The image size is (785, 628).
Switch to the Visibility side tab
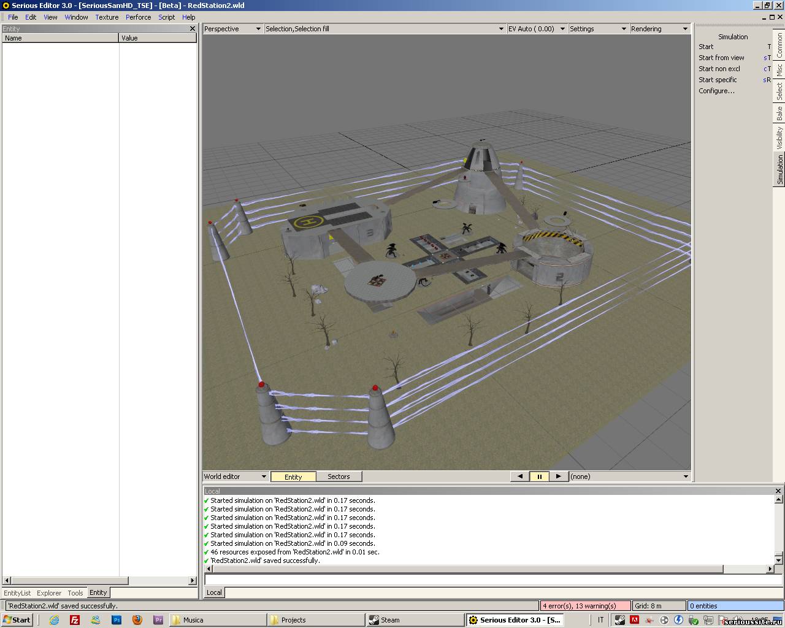tap(779, 138)
